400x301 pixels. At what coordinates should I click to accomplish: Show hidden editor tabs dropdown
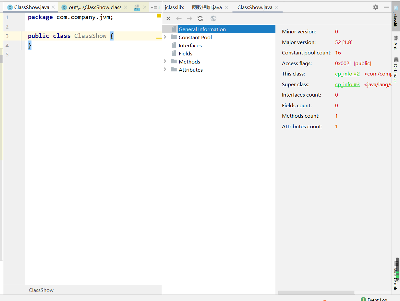click(155, 7)
